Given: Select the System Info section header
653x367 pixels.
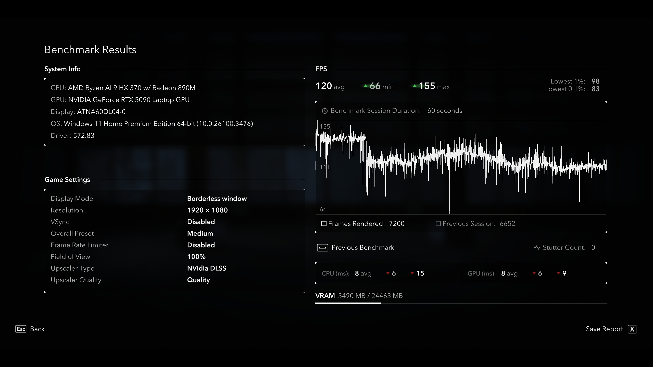Looking at the screenshot, I should pos(62,69).
